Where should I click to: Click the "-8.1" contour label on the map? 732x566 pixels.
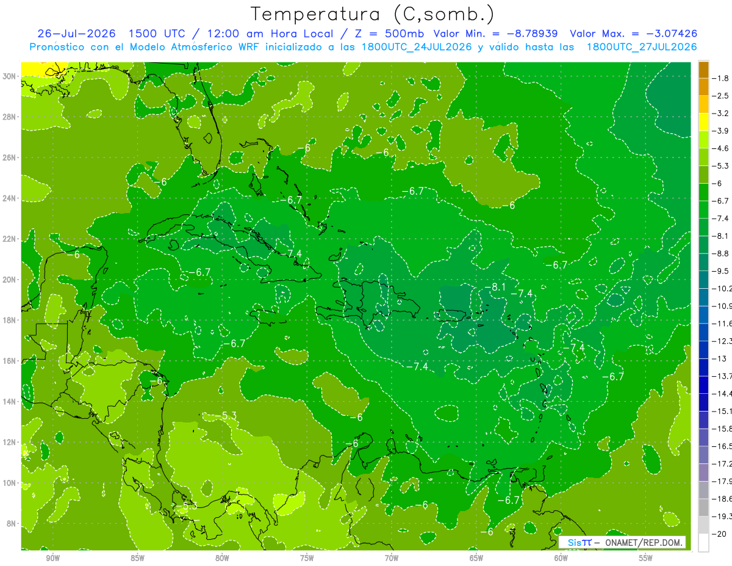click(495, 287)
